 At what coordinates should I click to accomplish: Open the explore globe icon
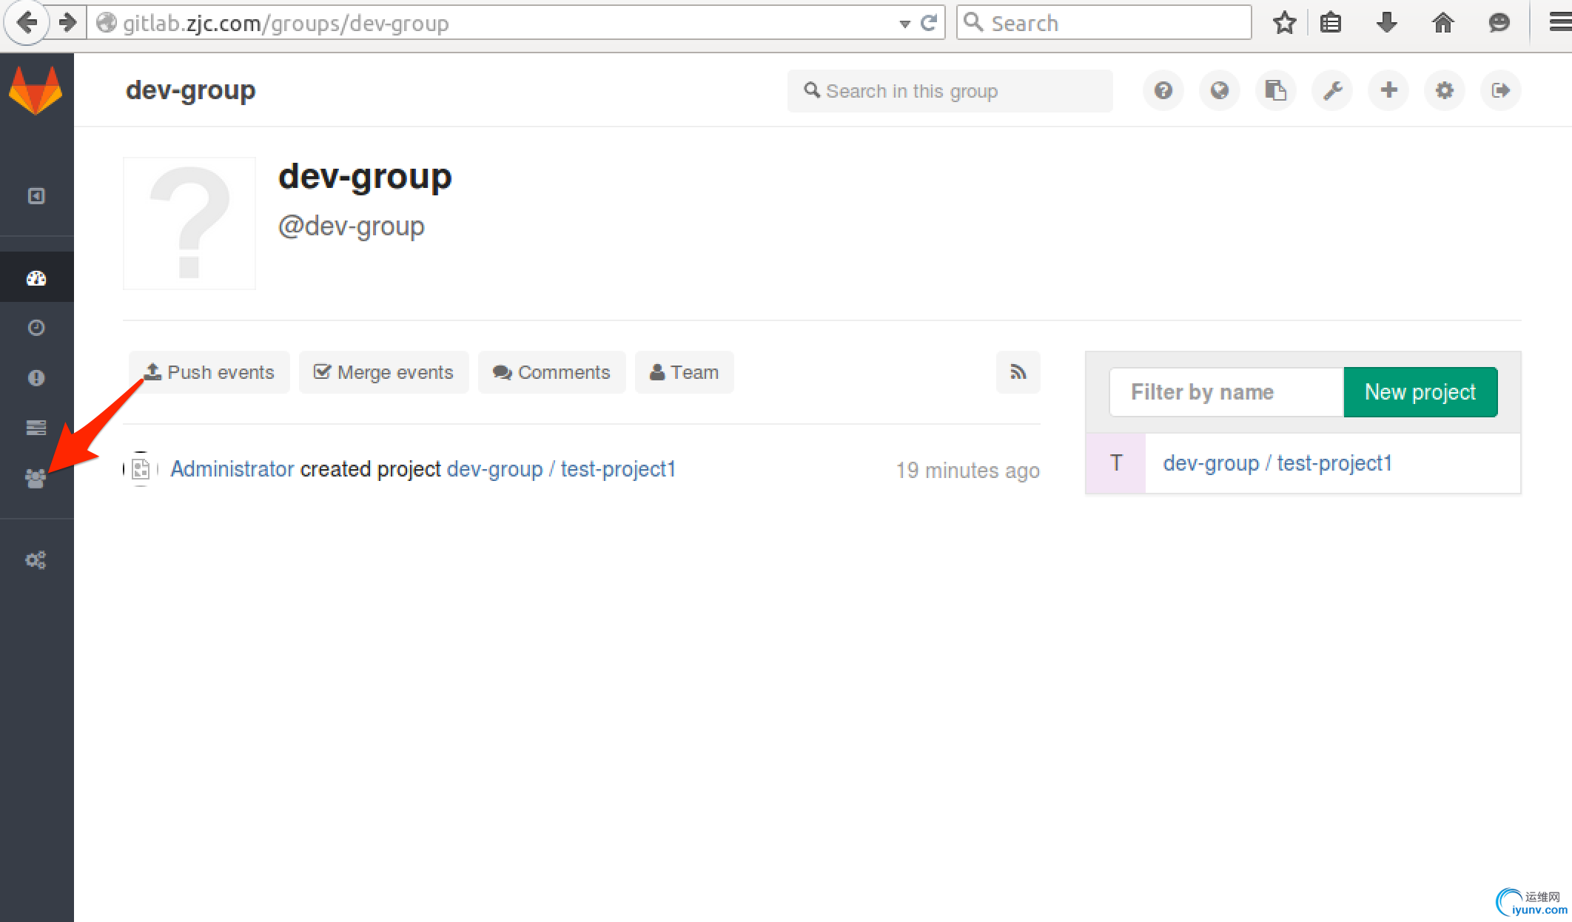1220,90
